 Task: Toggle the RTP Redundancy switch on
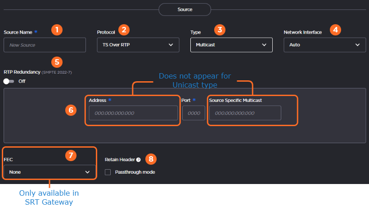tap(9, 81)
